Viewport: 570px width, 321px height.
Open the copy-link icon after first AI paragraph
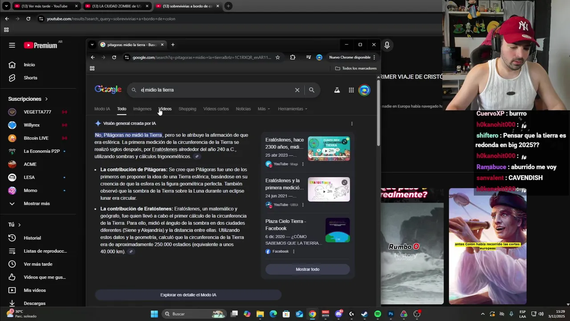tap(197, 156)
